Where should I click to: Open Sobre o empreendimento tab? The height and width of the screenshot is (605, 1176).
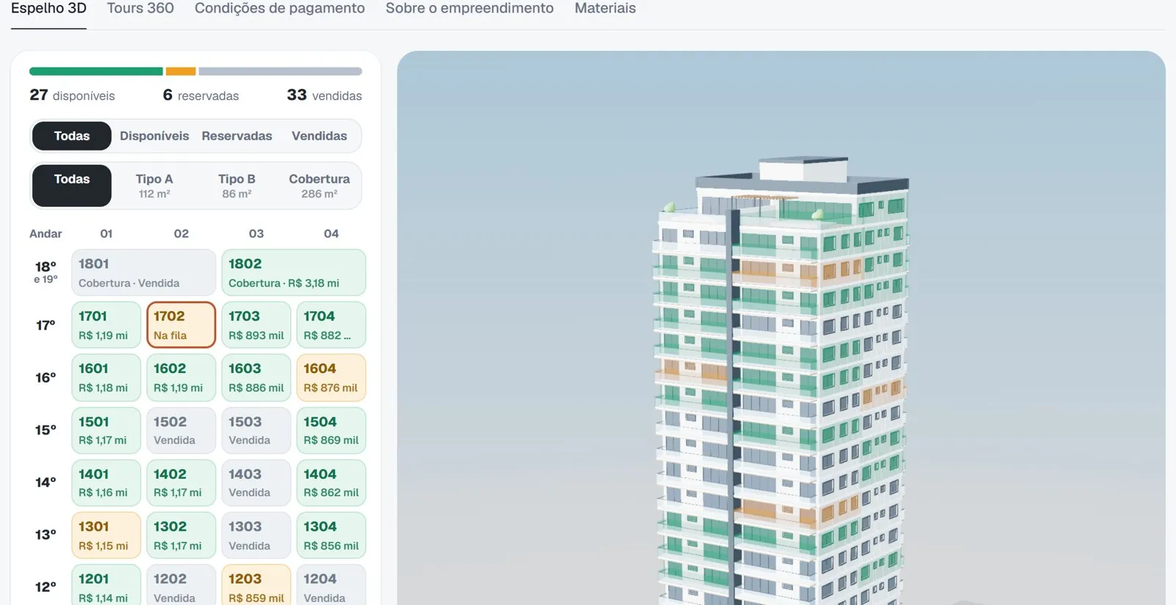click(470, 9)
